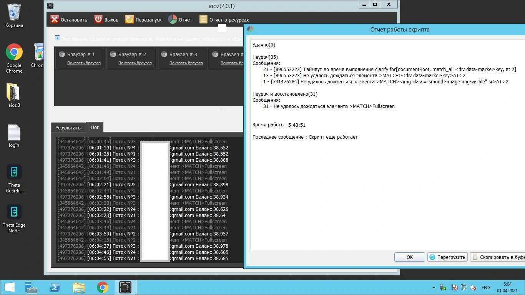Select the Google Chrome desktop shortcut
This screenshot has width=525, height=295.
click(x=14, y=58)
